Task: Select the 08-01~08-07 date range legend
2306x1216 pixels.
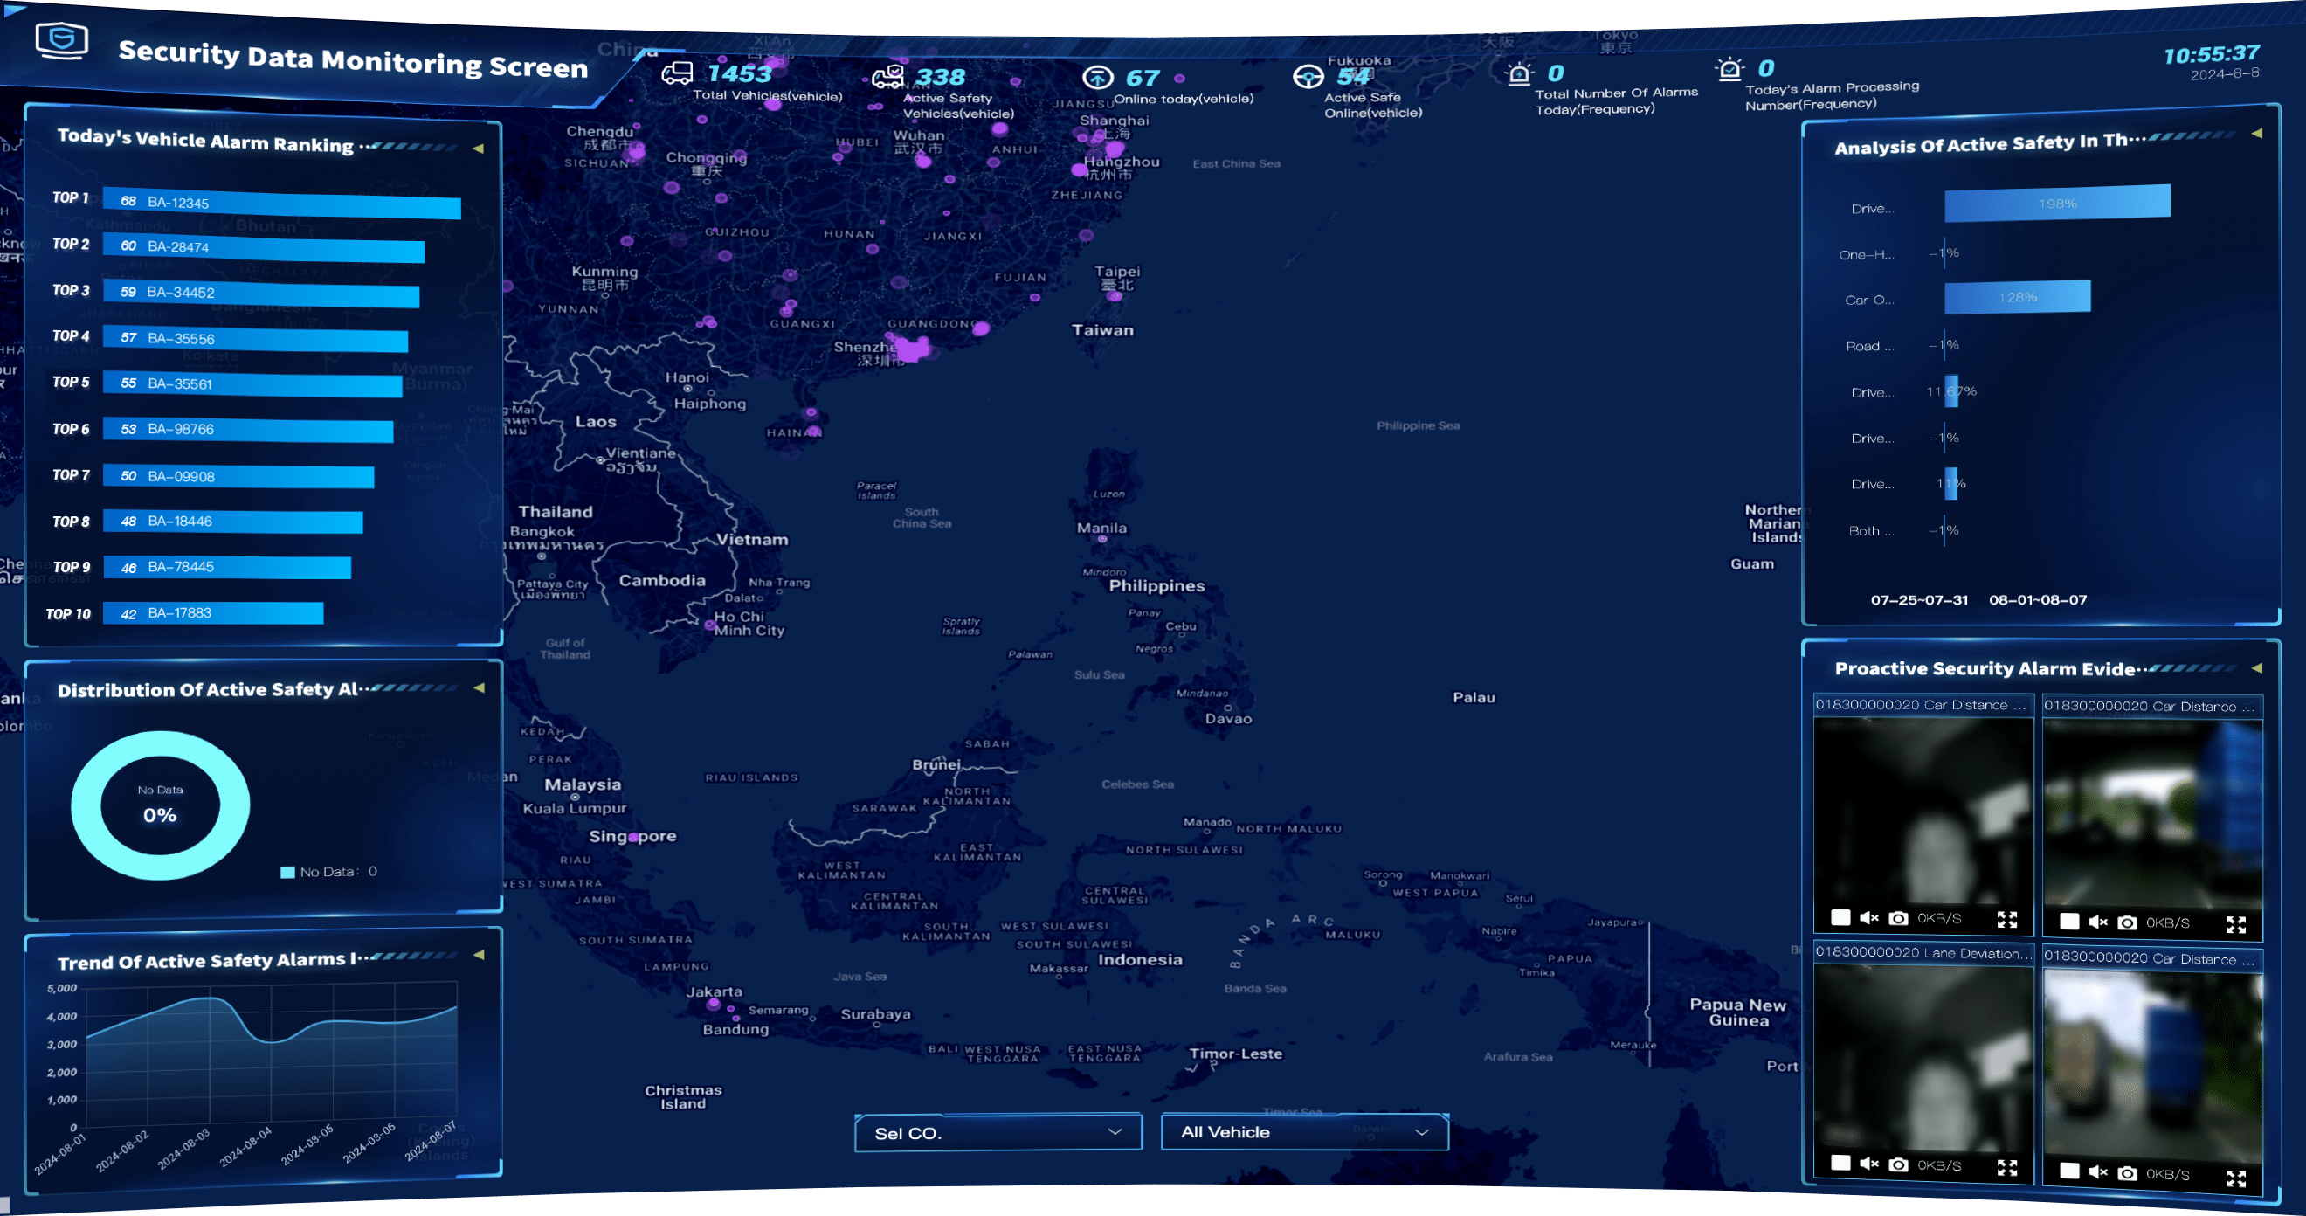Action: click(2038, 600)
